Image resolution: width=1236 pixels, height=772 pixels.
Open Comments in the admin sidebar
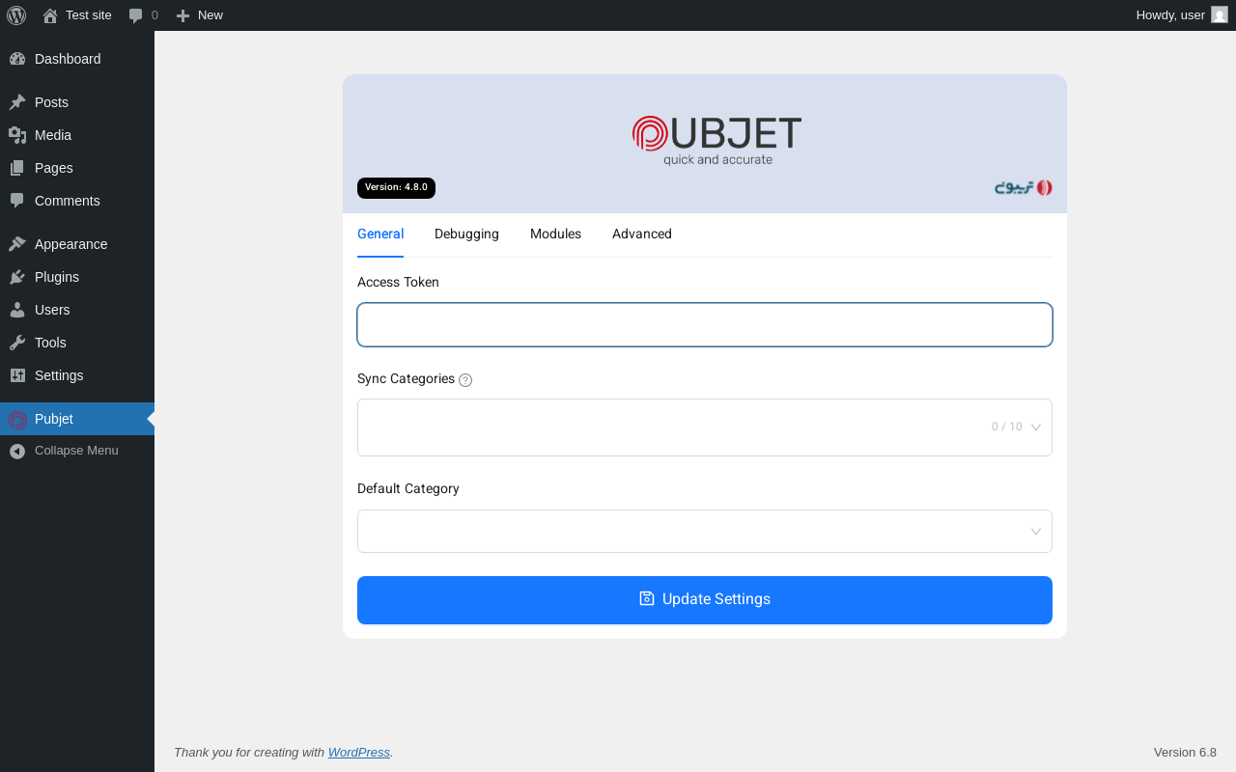point(77,201)
